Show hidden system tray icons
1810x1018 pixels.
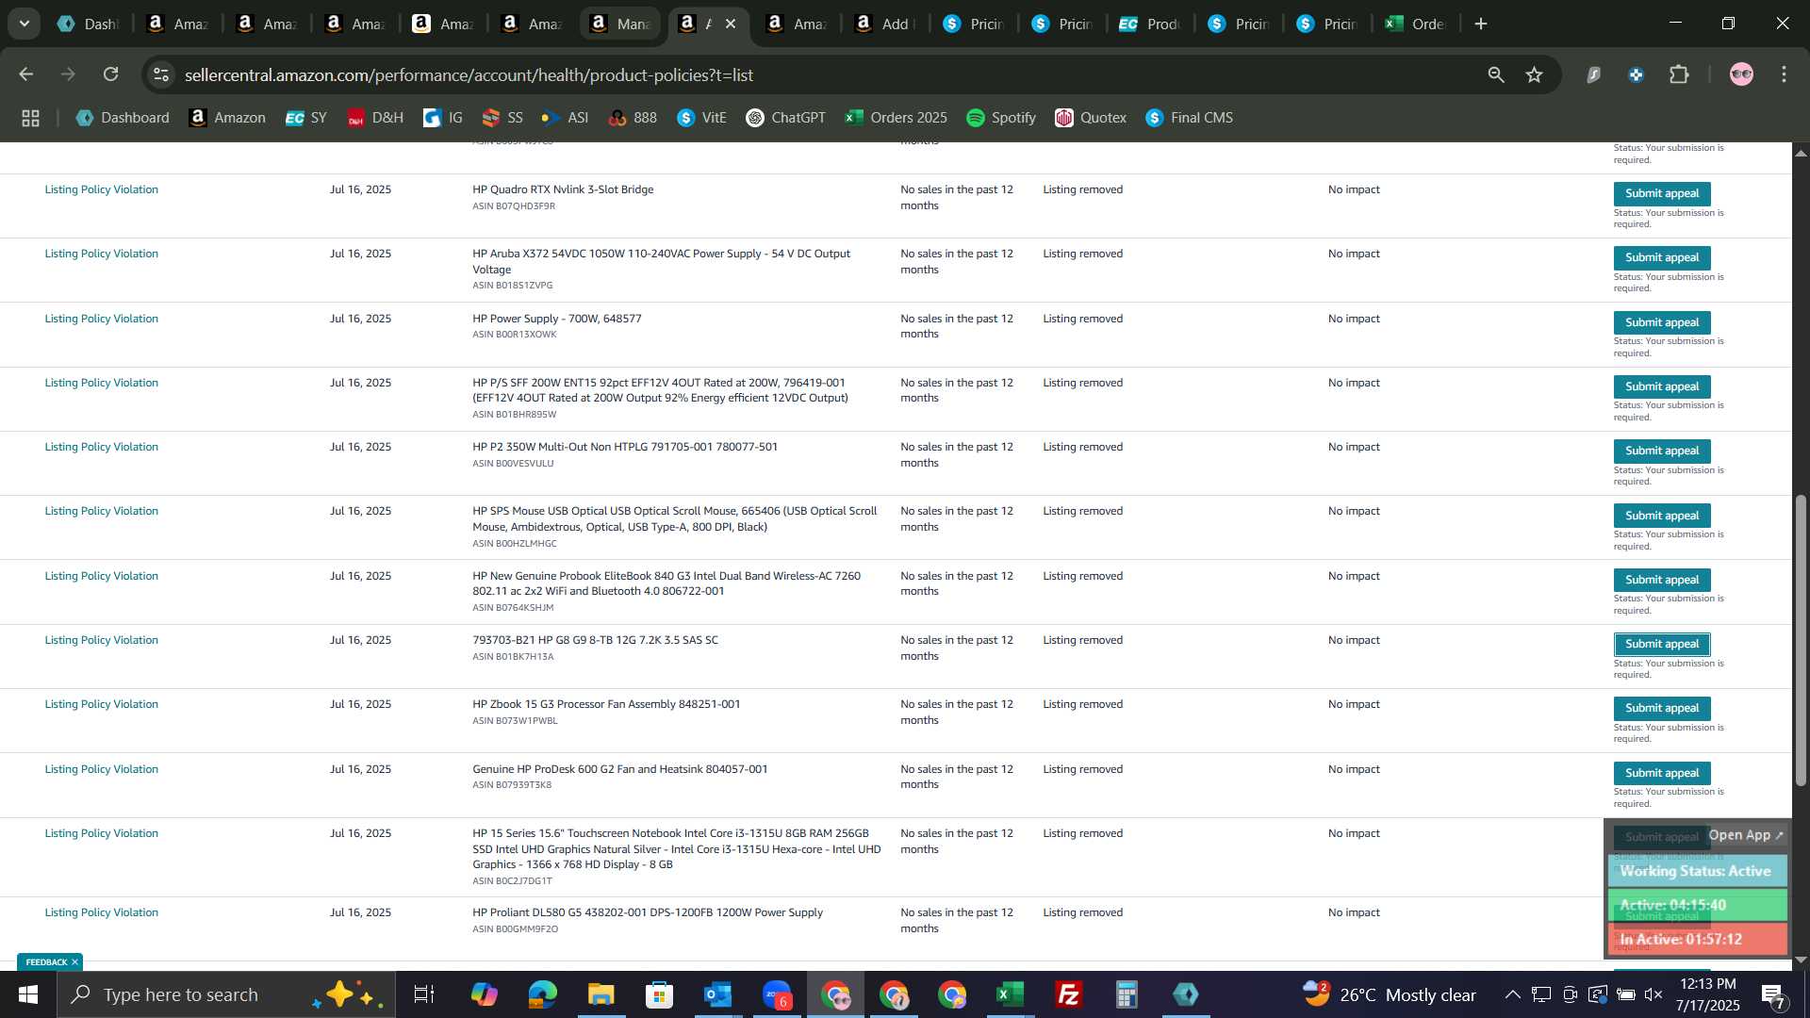tap(1512, 994)
